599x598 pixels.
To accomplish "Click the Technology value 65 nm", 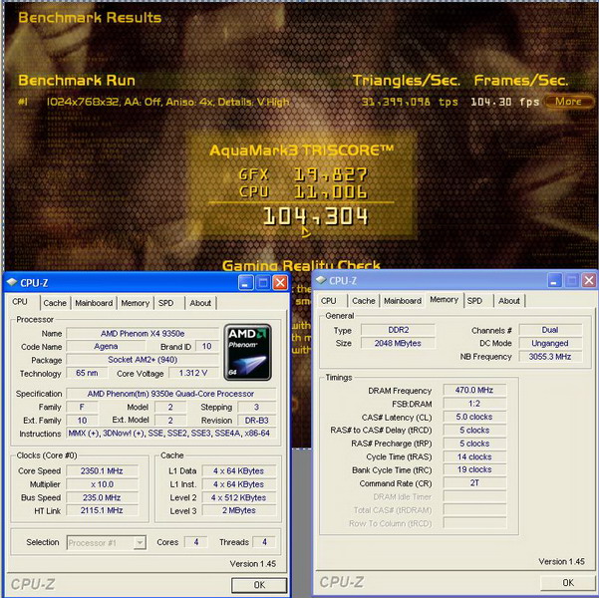I will [87, 373].
